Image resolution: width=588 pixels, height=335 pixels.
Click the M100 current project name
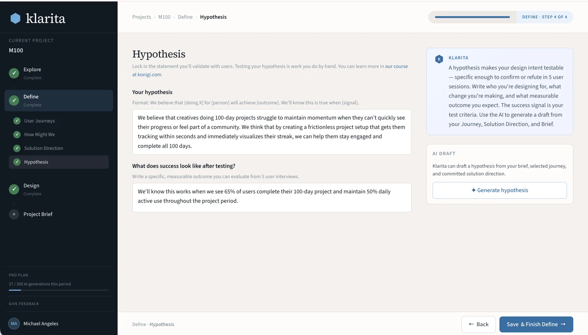[x=16, y=50]
